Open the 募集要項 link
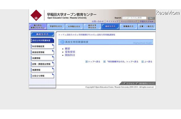The width and height of the screenshot is (181, 119). 70,52
